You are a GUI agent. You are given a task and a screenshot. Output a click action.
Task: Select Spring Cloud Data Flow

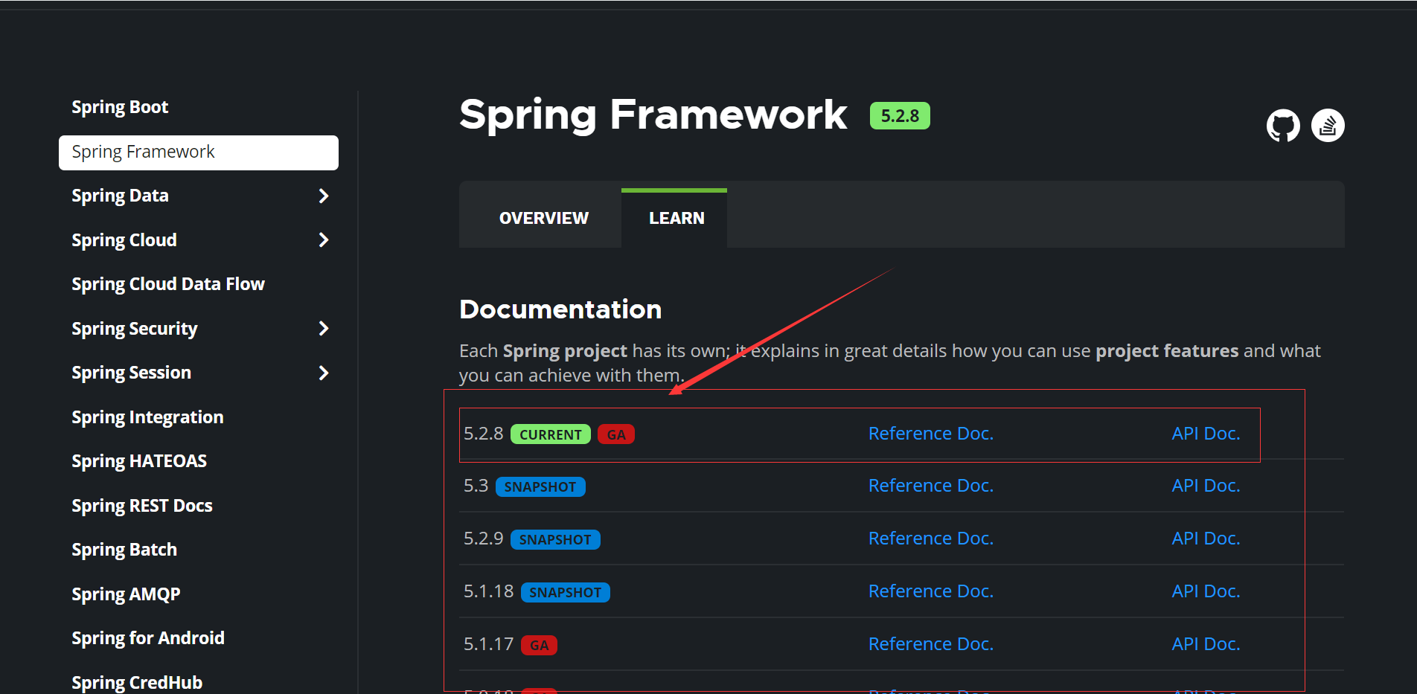[x=167, y=283]
